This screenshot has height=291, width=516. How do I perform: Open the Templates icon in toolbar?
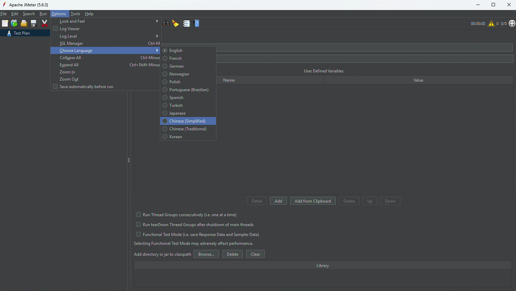click(14, 24)
